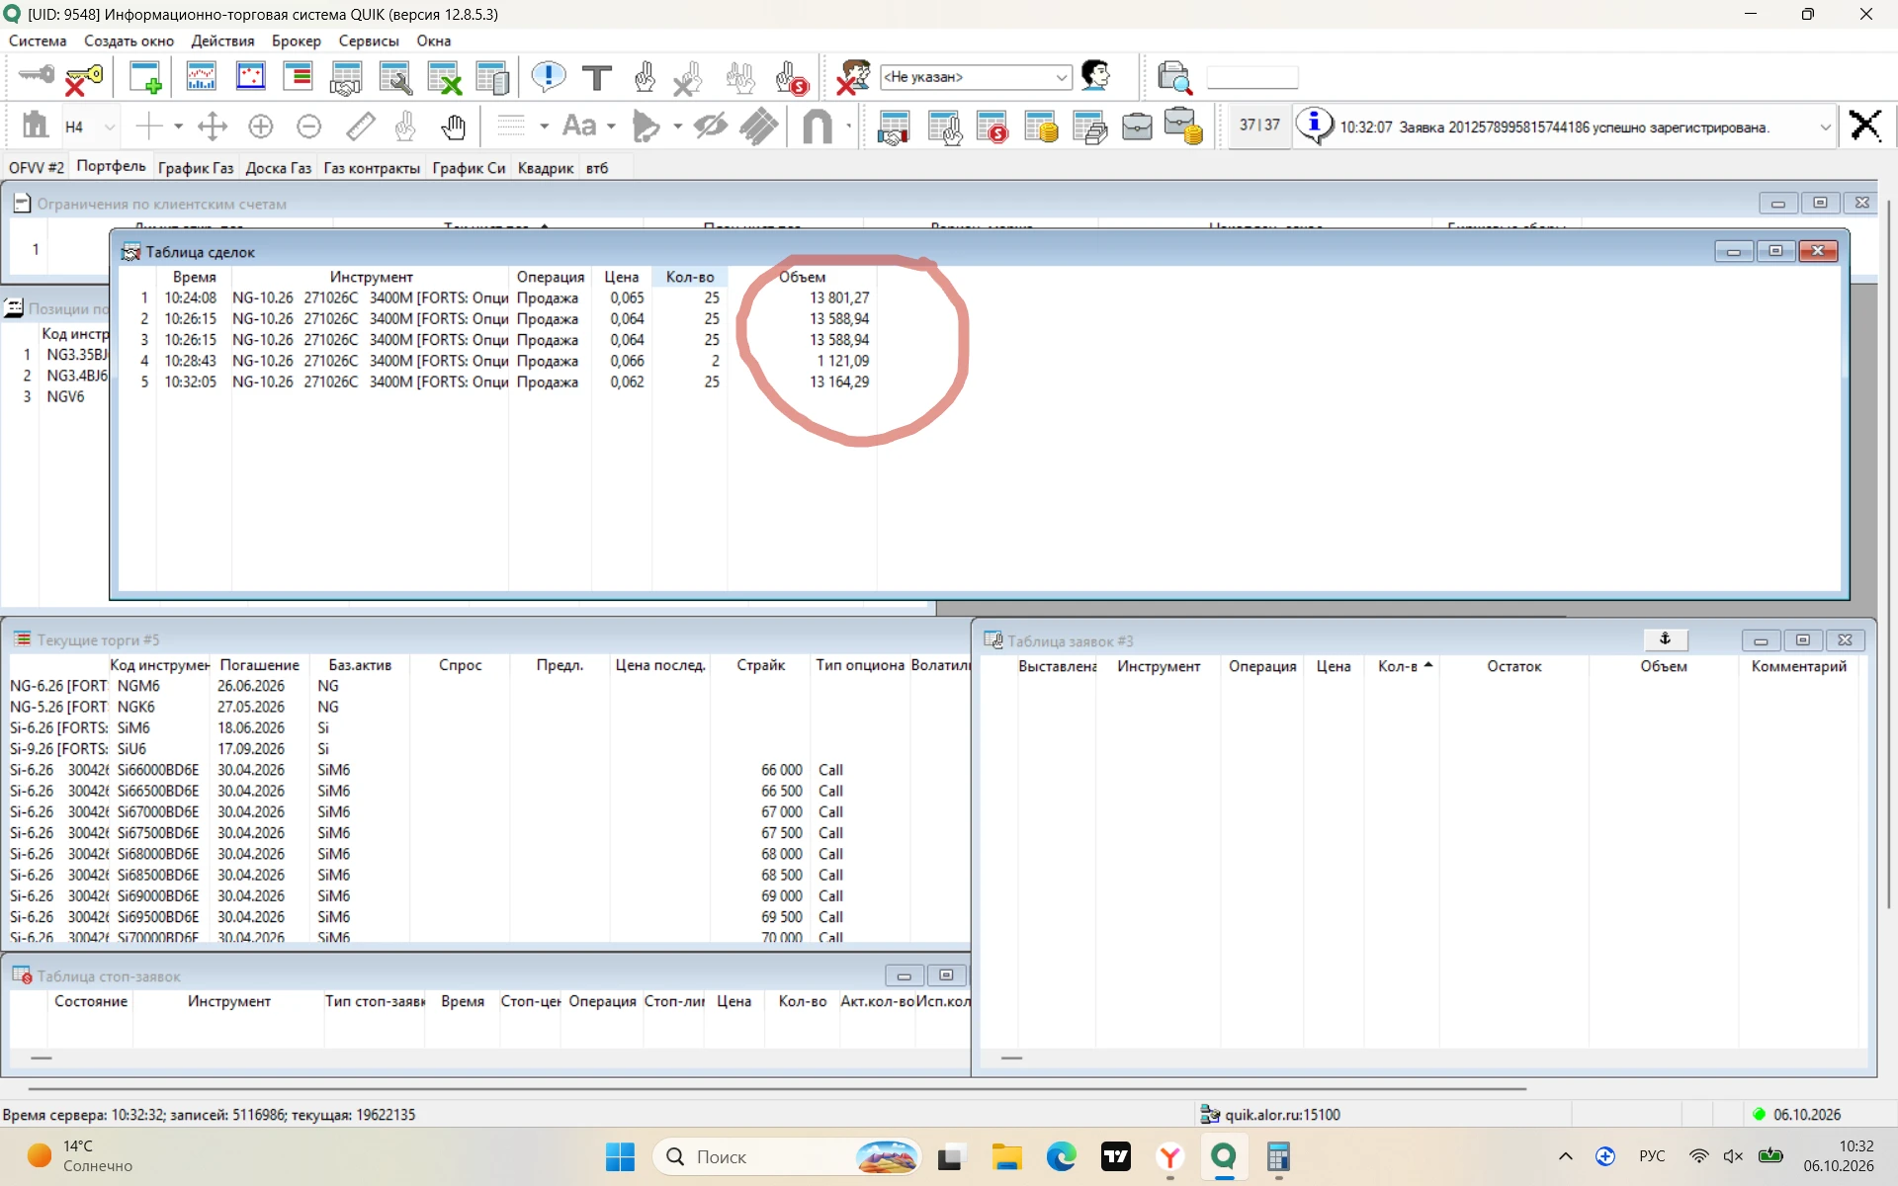Viewport: 1898px width, 1186px height.
Task: Open the portfolio briefcase icon
Action: click(1137, 127)
